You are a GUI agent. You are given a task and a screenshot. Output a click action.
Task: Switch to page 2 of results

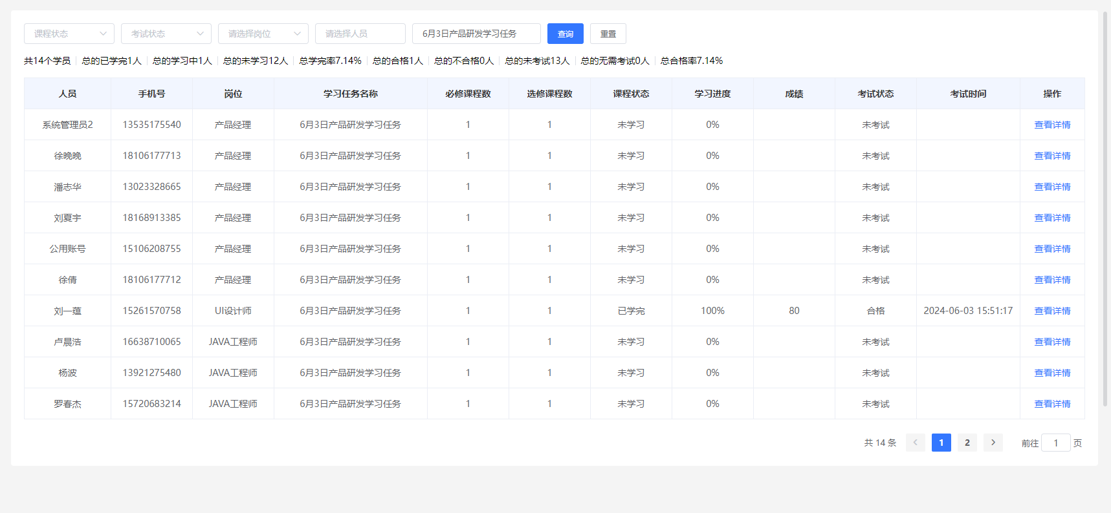(x=967, y=443)
